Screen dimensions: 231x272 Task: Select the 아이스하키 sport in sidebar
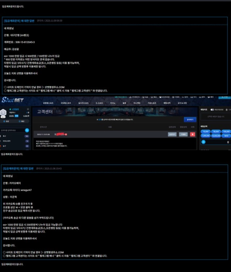click(x=7, y=141)
